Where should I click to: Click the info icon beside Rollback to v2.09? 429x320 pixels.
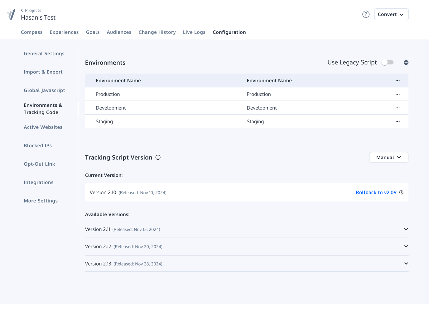coord(401,192)
